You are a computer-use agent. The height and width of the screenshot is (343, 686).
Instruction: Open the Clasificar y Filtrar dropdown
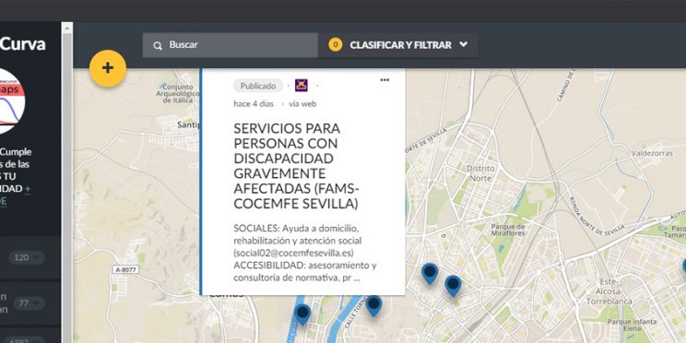point(397,45)
